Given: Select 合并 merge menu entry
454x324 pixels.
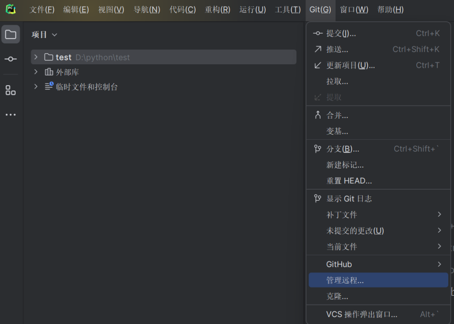Looking at the screenshot, I should click(x=337, y=115).
